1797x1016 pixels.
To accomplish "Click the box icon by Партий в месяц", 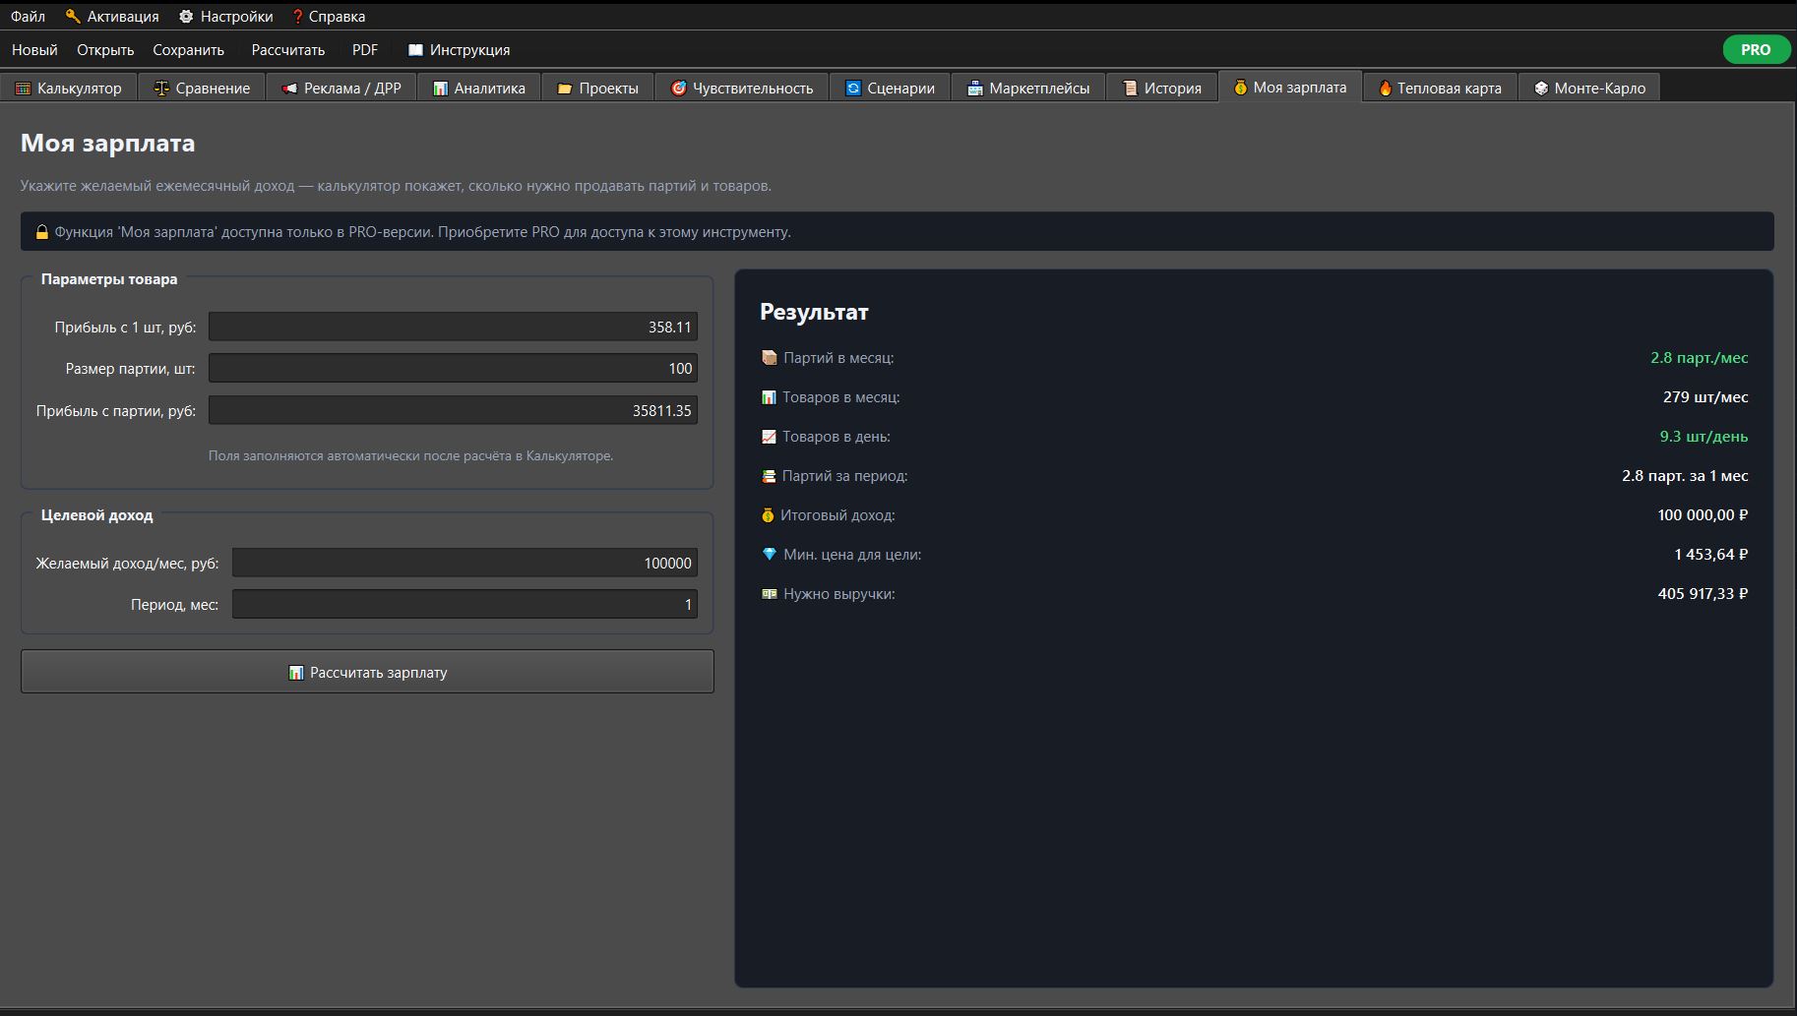I will coord(770,357).
